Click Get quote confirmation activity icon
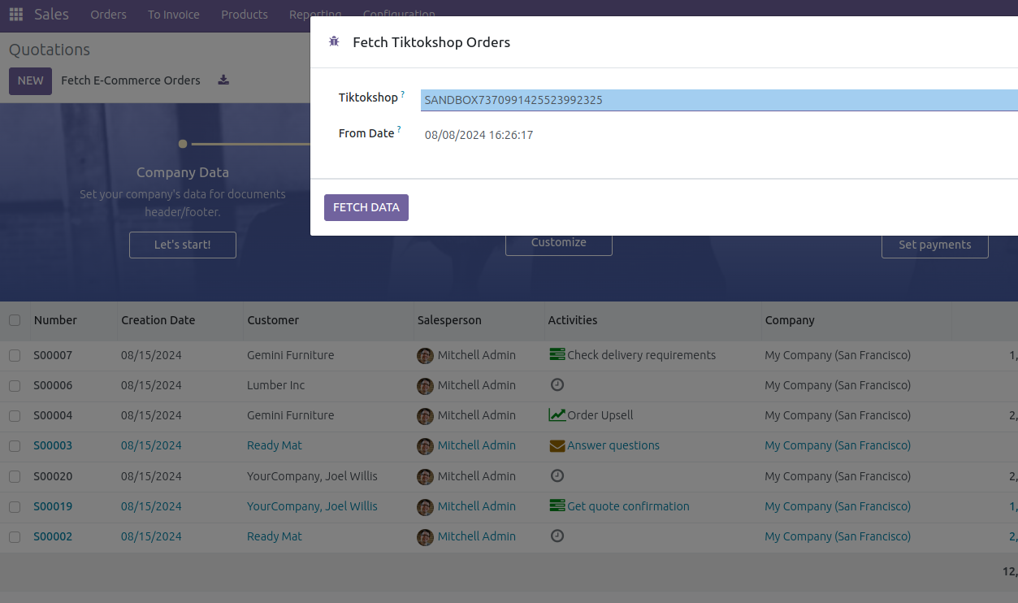Image resolution: width=1018 pixels, height=603 pixels. coord(557,506)
